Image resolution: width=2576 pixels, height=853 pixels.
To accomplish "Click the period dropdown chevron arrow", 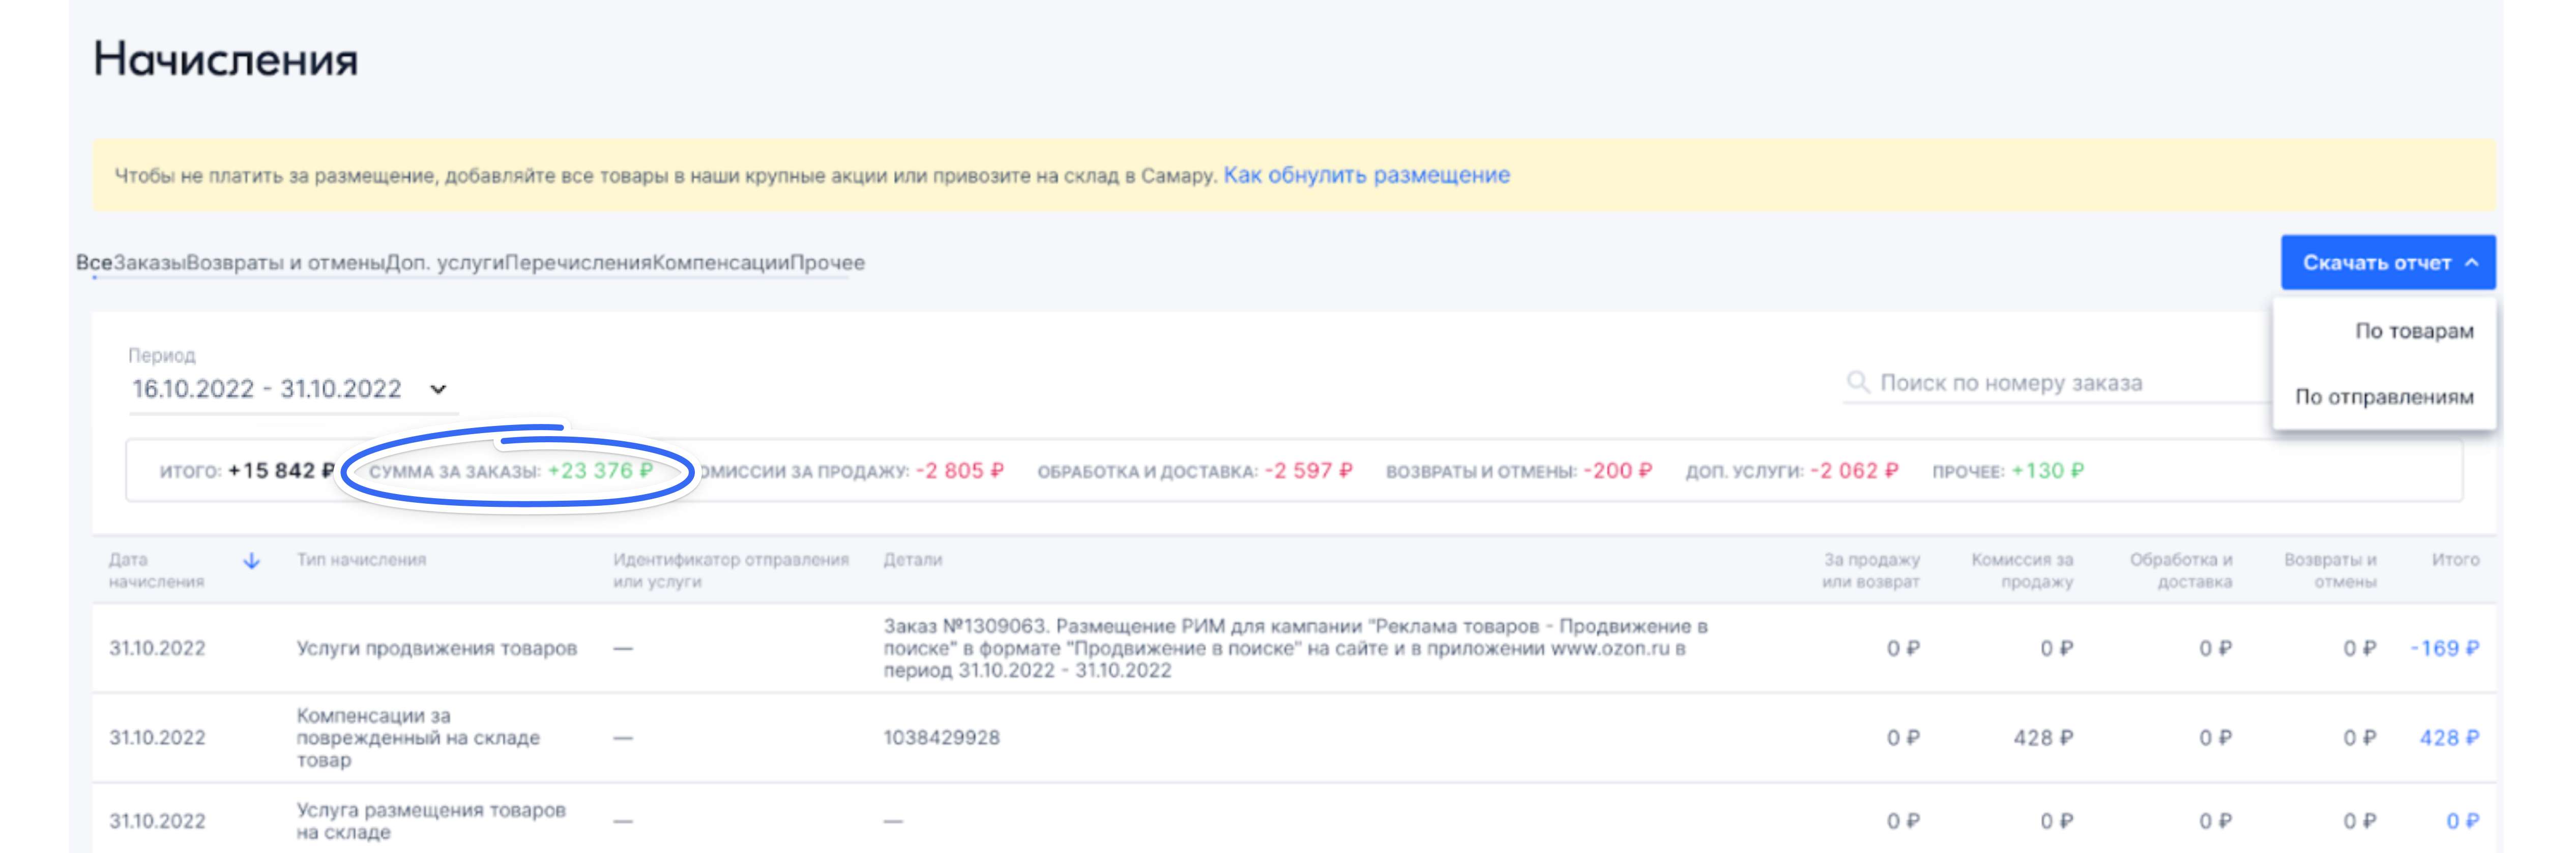I will pos(438,389).
